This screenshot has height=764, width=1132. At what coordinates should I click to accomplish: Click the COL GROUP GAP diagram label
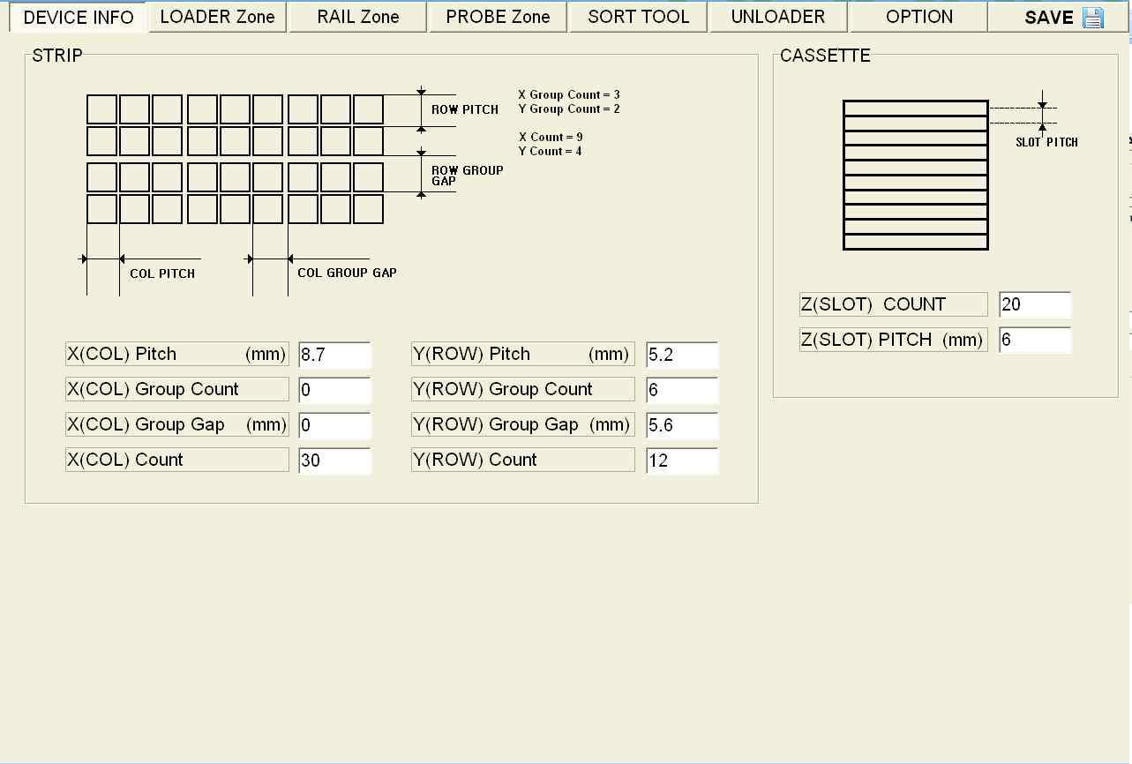(347, 273)
